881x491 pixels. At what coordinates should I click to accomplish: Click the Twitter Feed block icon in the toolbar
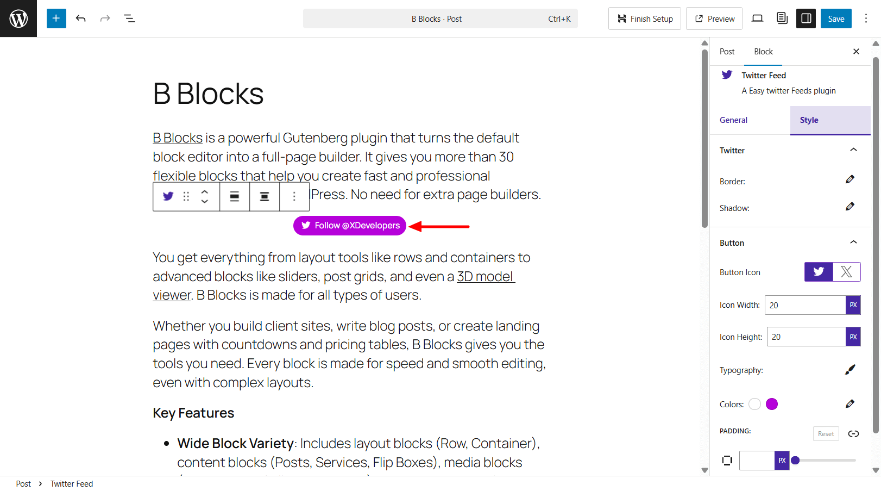168,196
